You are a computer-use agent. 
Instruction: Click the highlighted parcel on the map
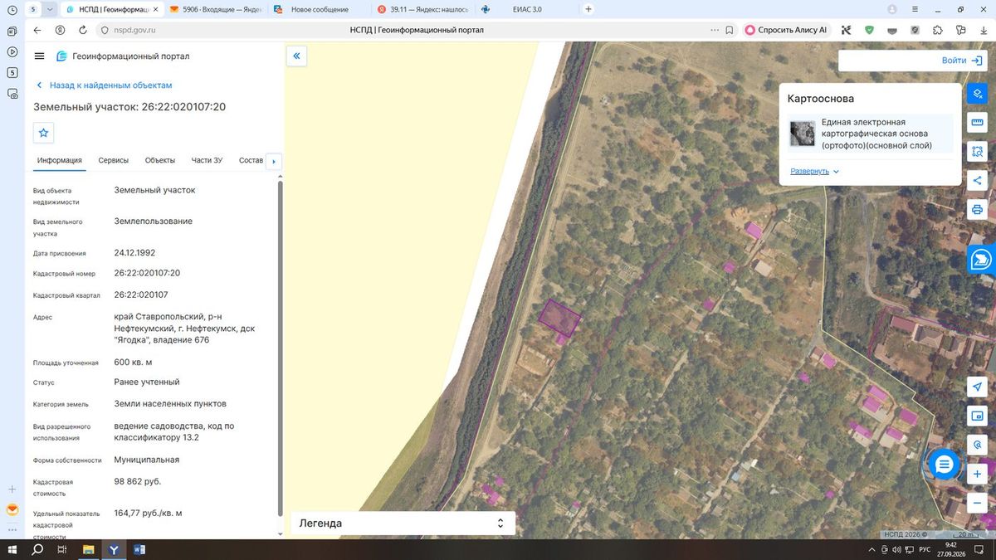click(x=559, y=318)
